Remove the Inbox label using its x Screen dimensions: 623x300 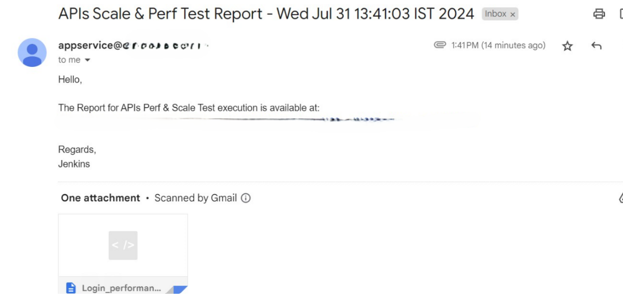point(513,15)
